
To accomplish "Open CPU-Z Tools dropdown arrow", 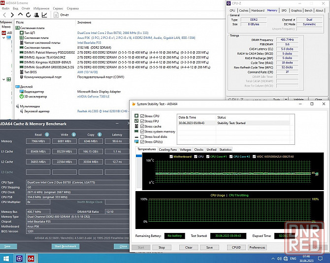I will 286,99.
